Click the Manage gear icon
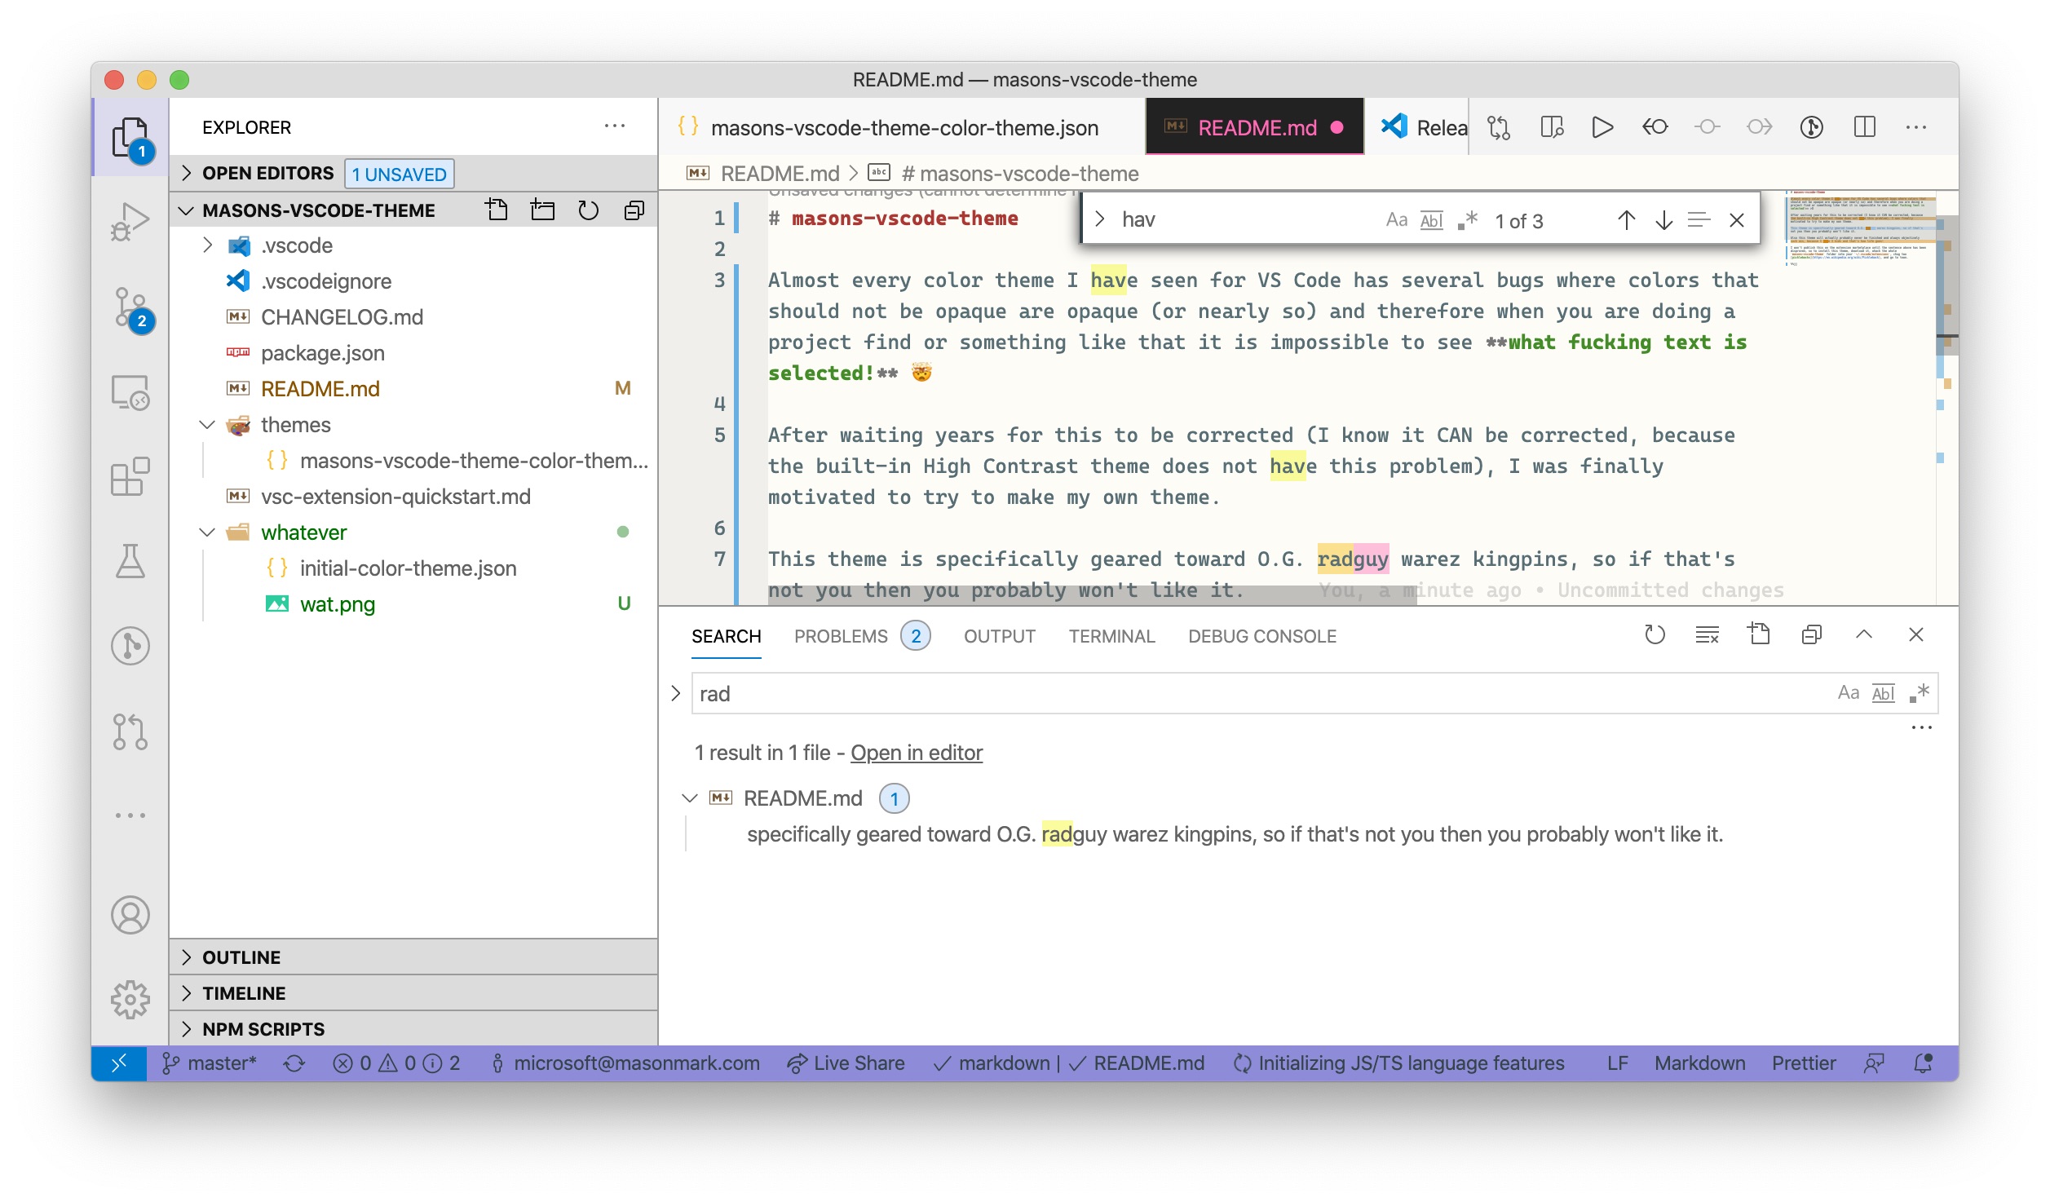The height and width of the screenshot is (1202, 2050). 130,999
